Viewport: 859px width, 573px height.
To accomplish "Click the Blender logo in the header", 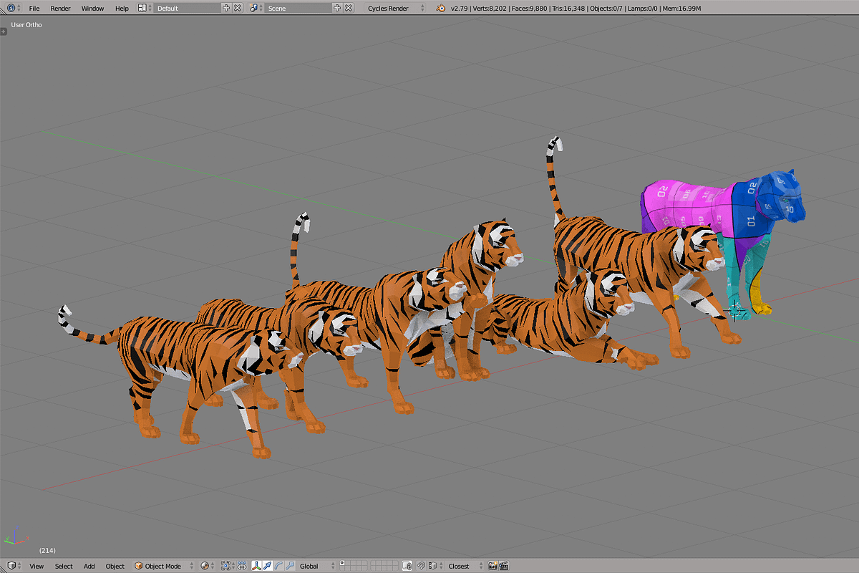I will [442, 8].
